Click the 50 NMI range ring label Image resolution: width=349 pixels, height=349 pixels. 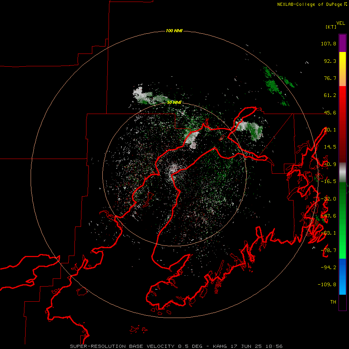tap(174, 102)
